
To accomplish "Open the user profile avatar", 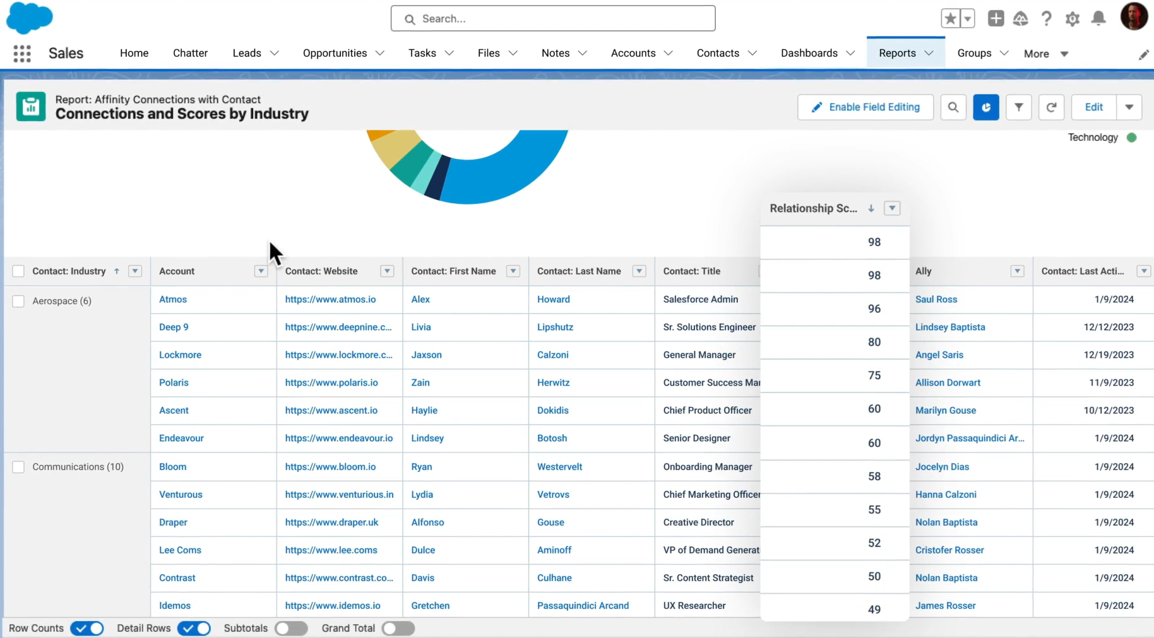I will (1134, 17).
